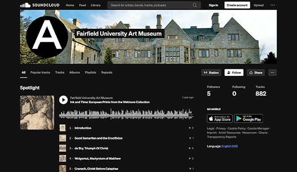
Task: Click the Wolgemut track thumbnail
Action: click(62, 158)
